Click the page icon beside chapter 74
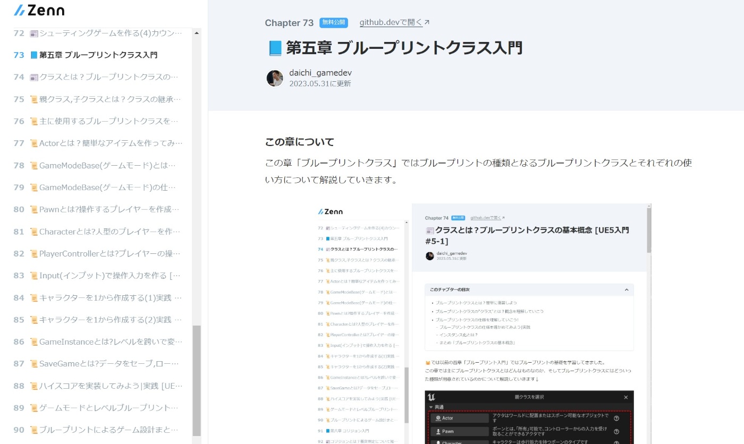The width and height of the screenshot is (744, 444). (x=34, y=77)
